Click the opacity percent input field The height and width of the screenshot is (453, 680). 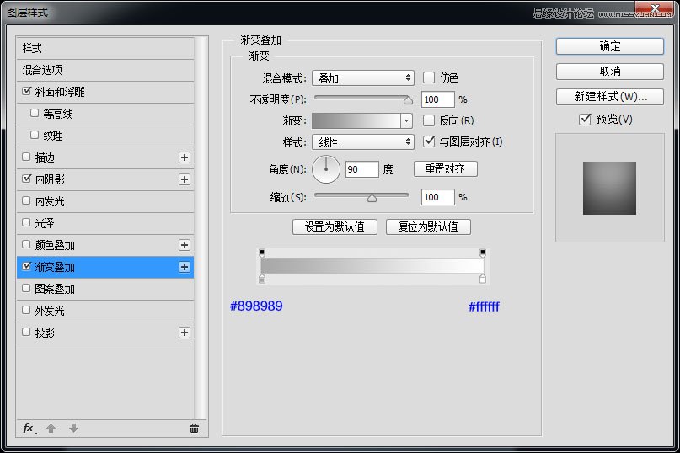pos(437,99)
